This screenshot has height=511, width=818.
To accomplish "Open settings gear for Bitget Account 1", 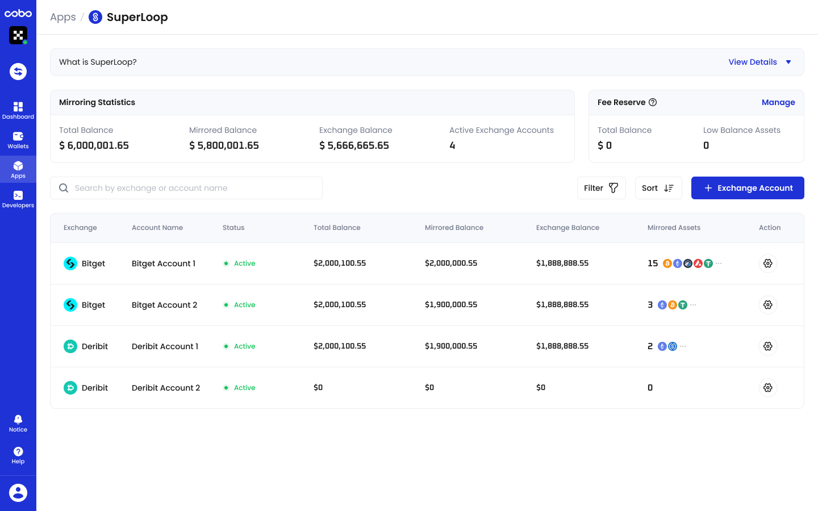I will pyautogui.click(x=767, y=263).
